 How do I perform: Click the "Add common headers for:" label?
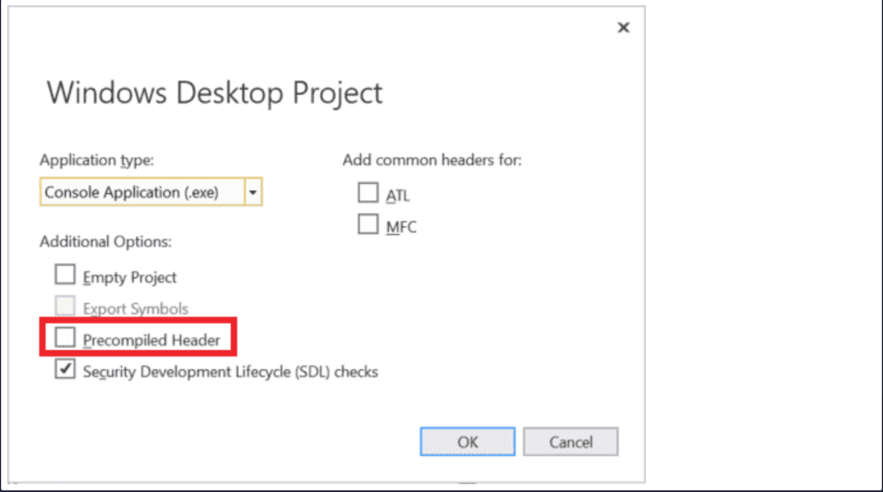pyautogui.click(x=432, y=160)
